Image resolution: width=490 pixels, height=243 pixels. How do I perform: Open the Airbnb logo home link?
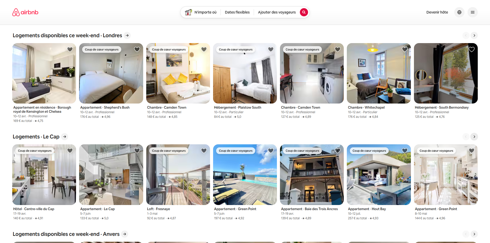click(25, 12)
